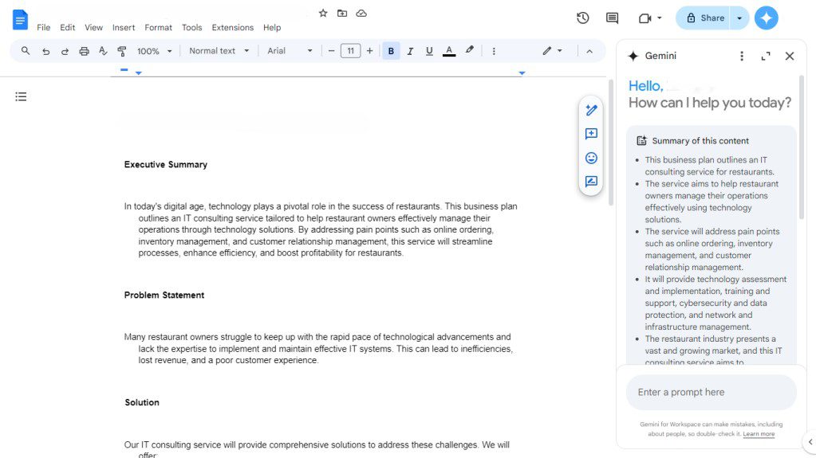Decrease font size
Viewport: 816px width, 458px height.
point(331,51)
